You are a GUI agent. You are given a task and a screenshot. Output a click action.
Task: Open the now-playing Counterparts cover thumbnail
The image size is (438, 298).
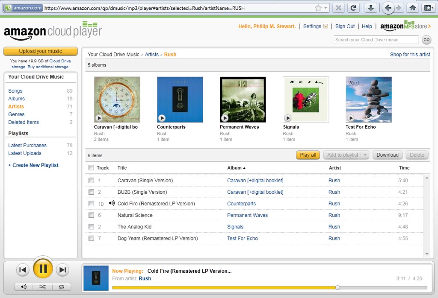point(96,278)
